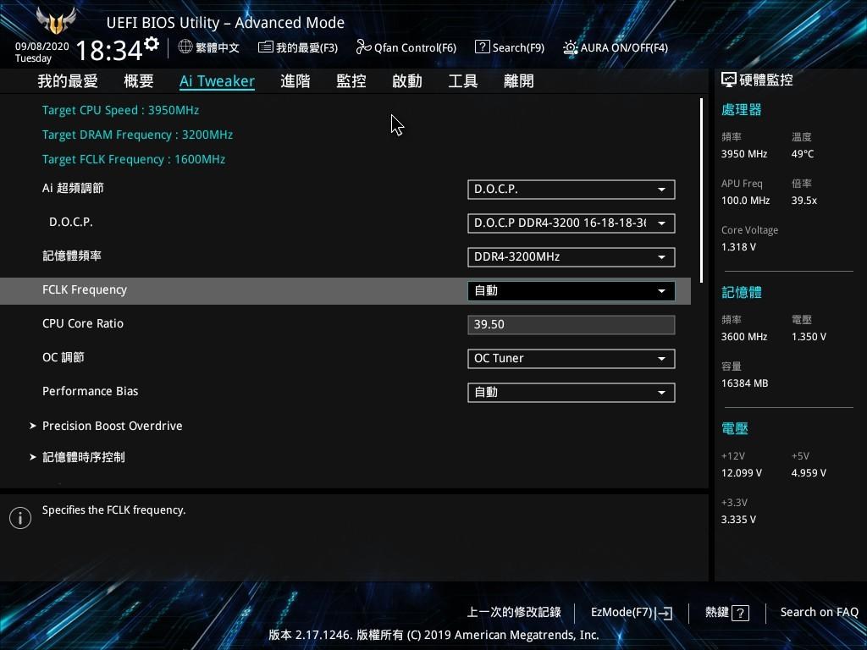The image size is (867, 650).
Task: Switch to 我的最愛 tab
Action: point(68,81)
